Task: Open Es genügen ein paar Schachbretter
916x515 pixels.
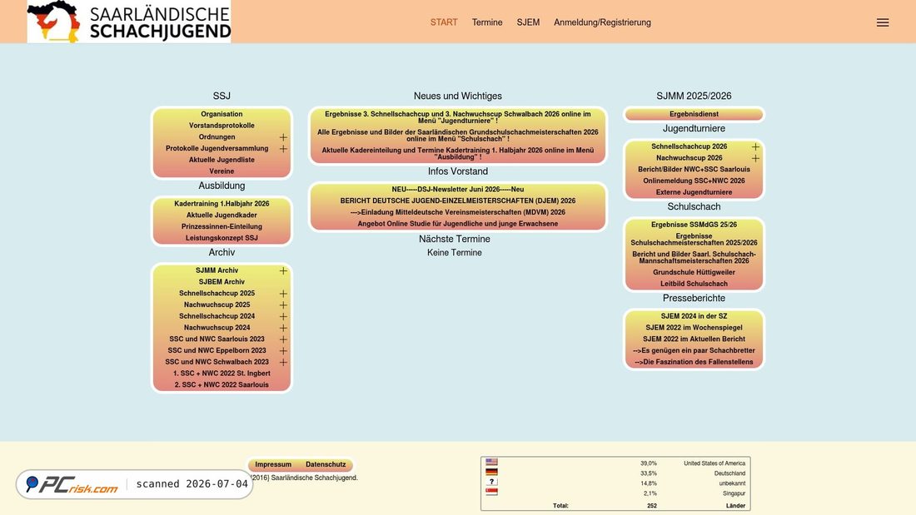Action: click(694, 351)
